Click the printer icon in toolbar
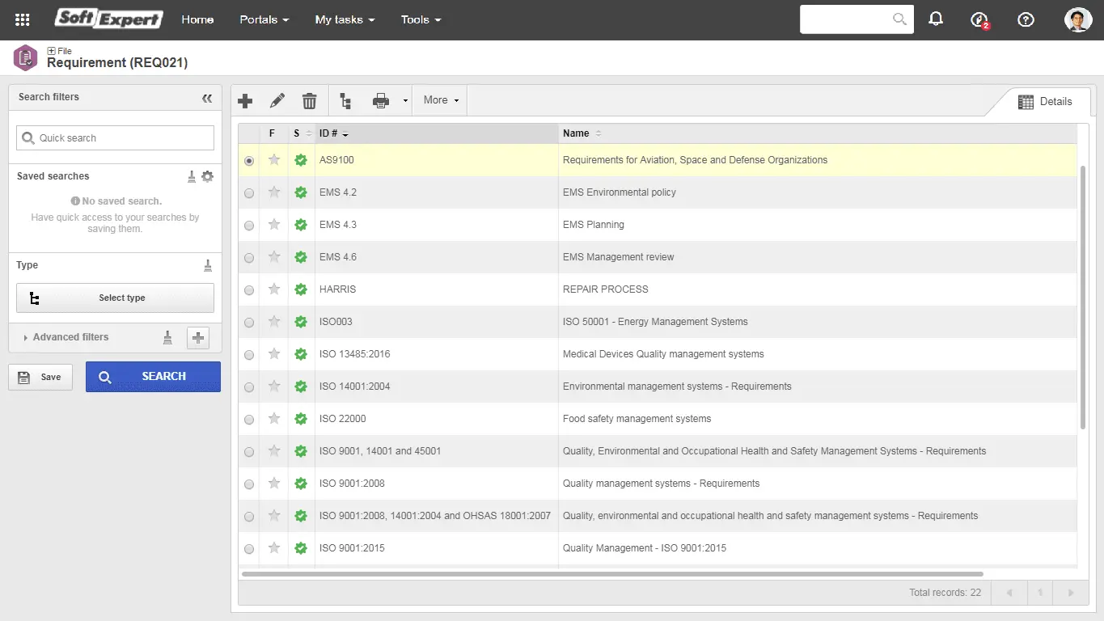This screenshot has height=621, width=1104. (x=381, y=101)
